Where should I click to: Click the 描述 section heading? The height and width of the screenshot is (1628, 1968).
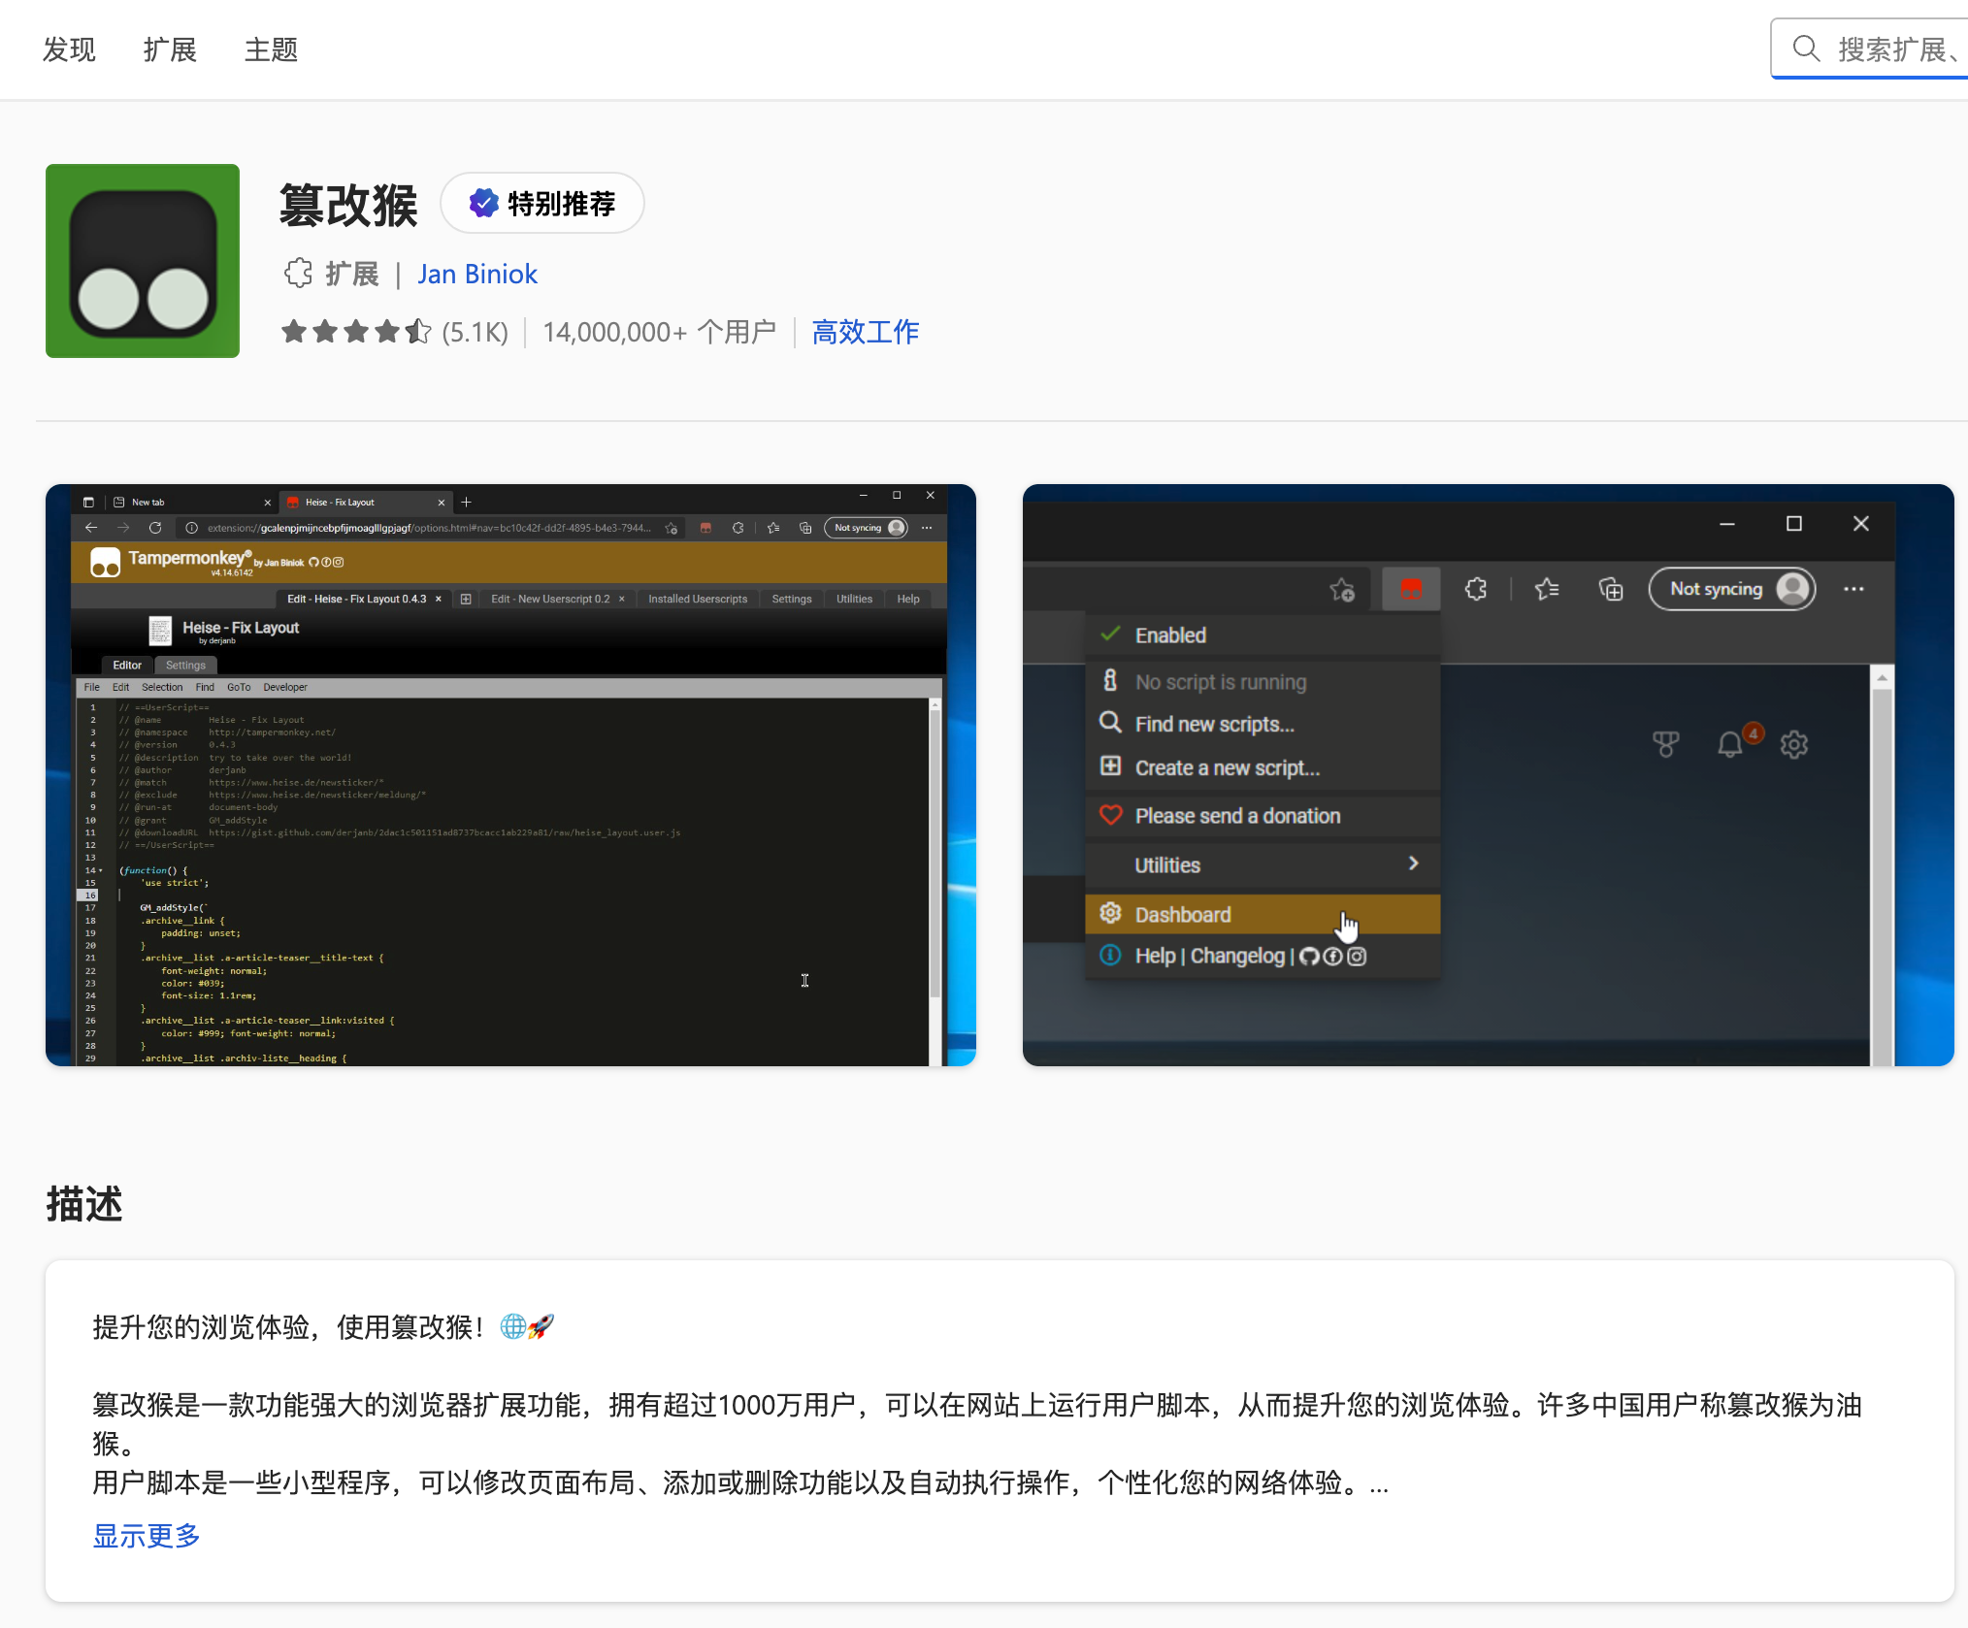(x=84, y=1204)
